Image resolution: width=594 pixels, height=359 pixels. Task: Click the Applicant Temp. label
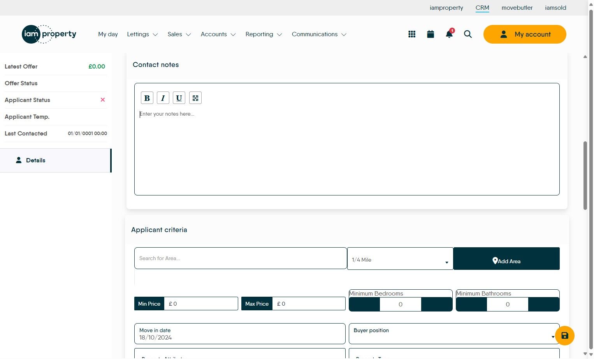pos(27,117)
